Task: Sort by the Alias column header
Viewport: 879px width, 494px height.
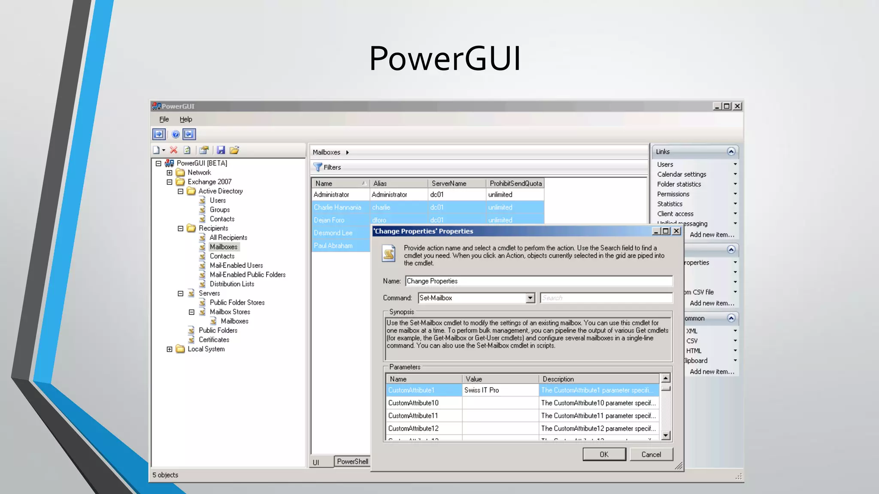Action: (399, 184)
